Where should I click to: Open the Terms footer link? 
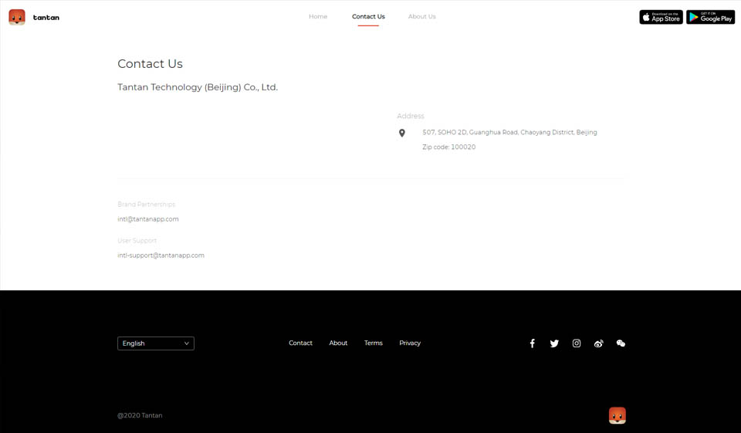[x=374, y=343]
